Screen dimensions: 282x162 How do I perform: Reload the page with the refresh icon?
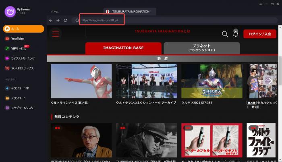pos(65,20)
